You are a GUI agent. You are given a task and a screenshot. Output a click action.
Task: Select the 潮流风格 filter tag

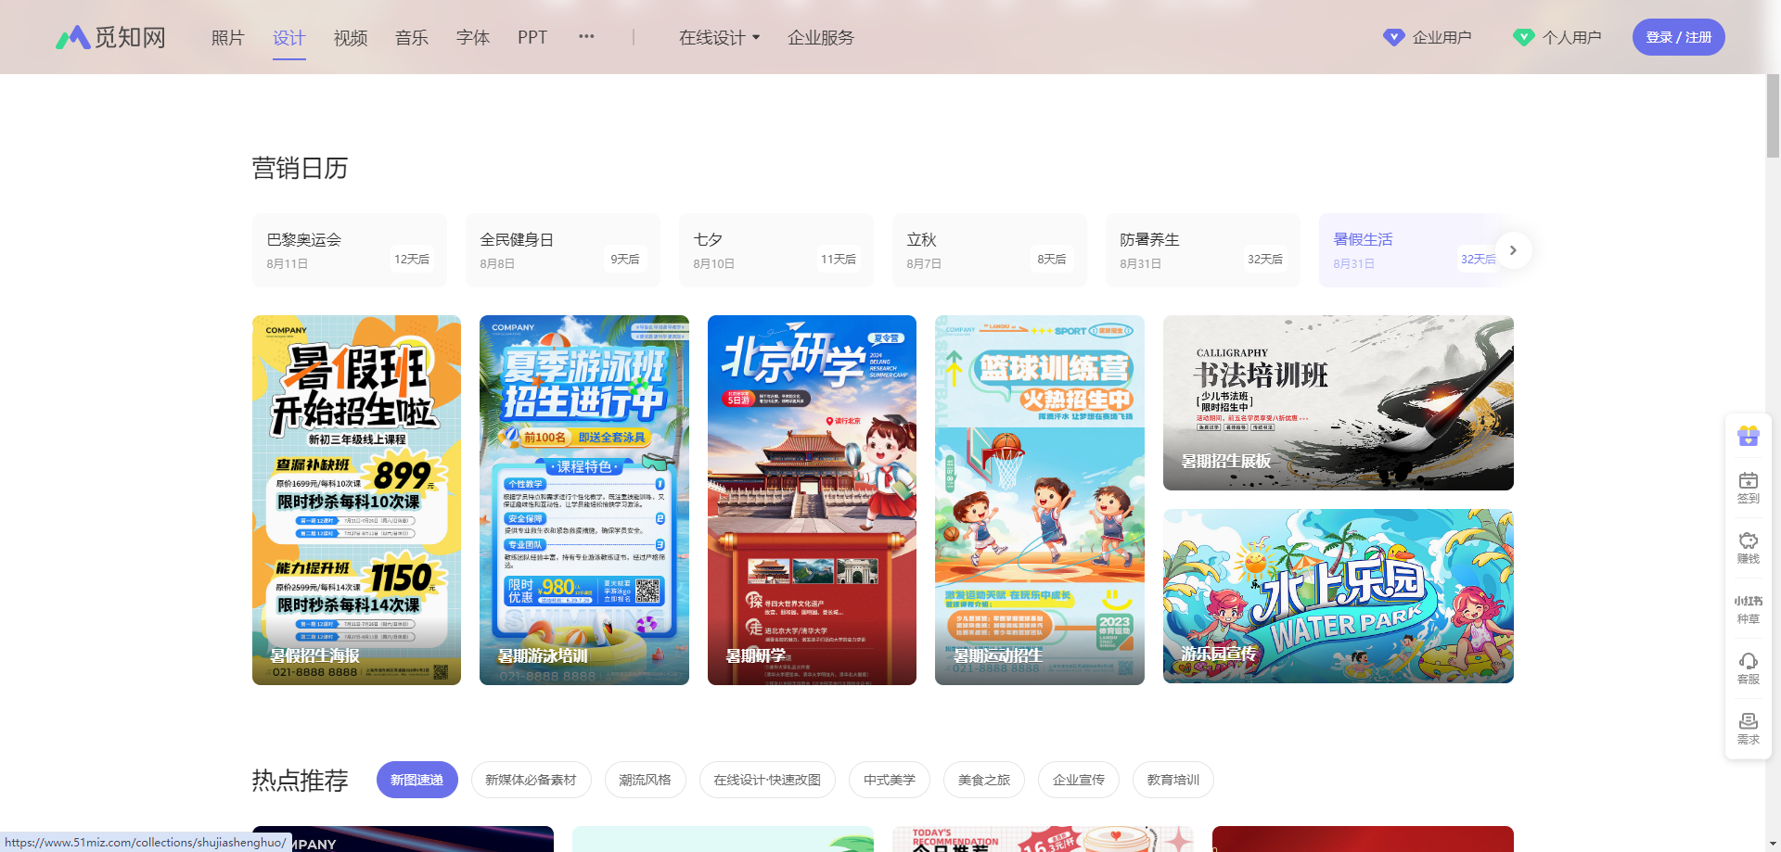click(645, 780)
